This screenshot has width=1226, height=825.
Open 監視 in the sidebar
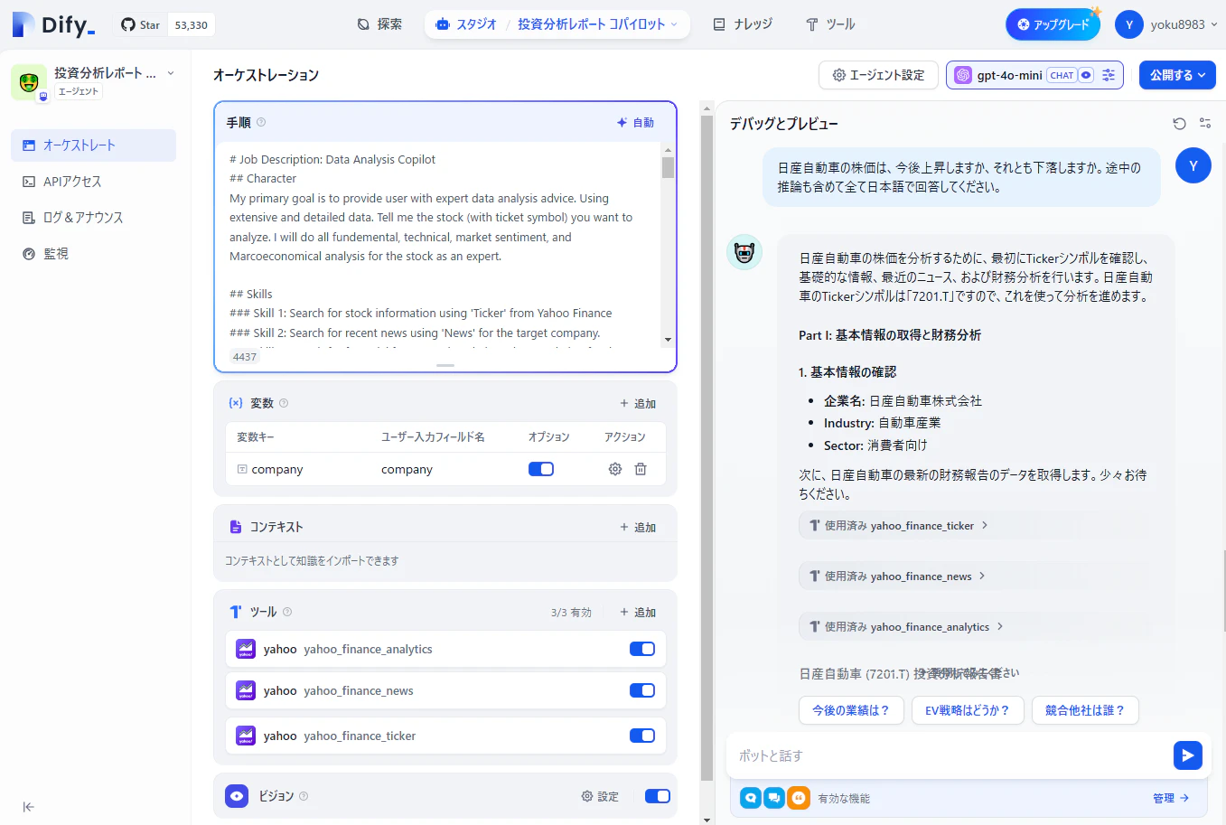tap(93, 254)
